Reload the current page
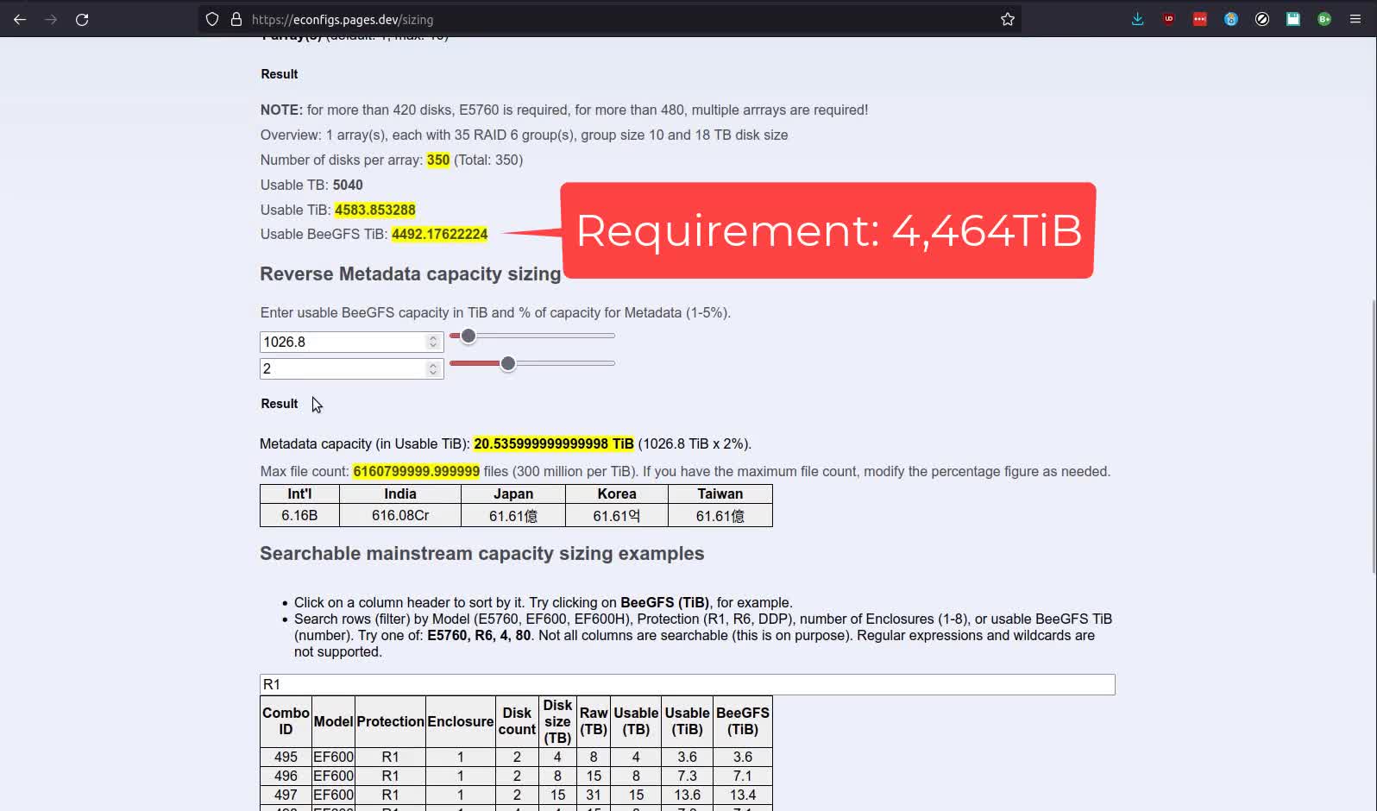This screenshot has height=811, width=1377. coord(82,19)
